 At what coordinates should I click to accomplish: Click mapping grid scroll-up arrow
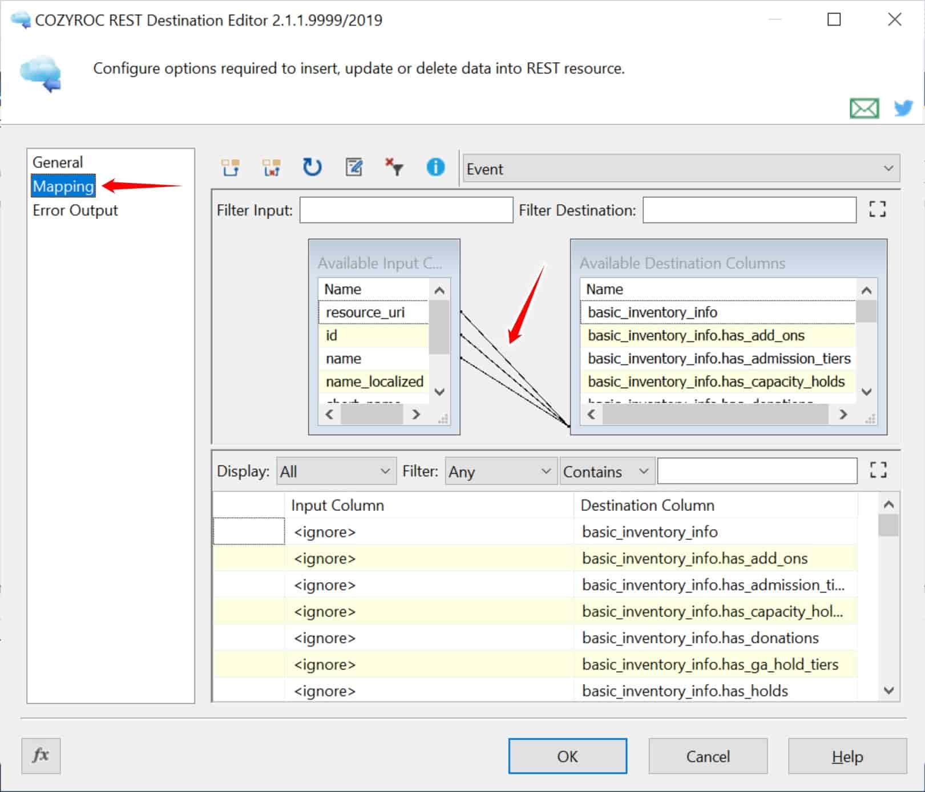coord(888,505)
